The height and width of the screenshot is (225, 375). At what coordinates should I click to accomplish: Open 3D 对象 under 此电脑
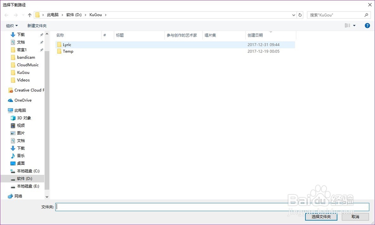[24, 118]
